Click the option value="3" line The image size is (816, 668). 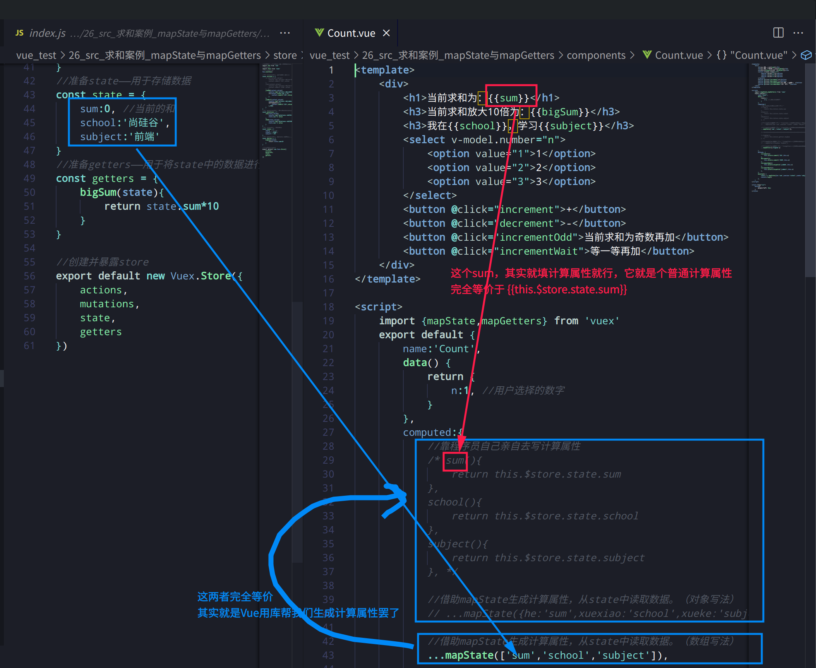pos(511,182)
